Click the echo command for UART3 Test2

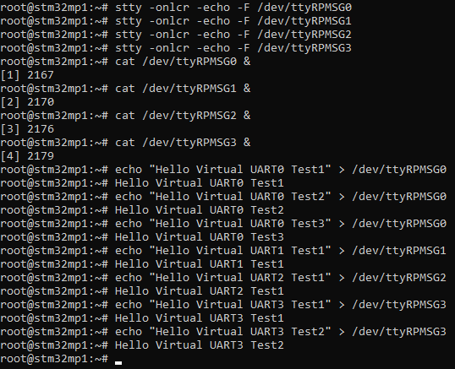281,332
